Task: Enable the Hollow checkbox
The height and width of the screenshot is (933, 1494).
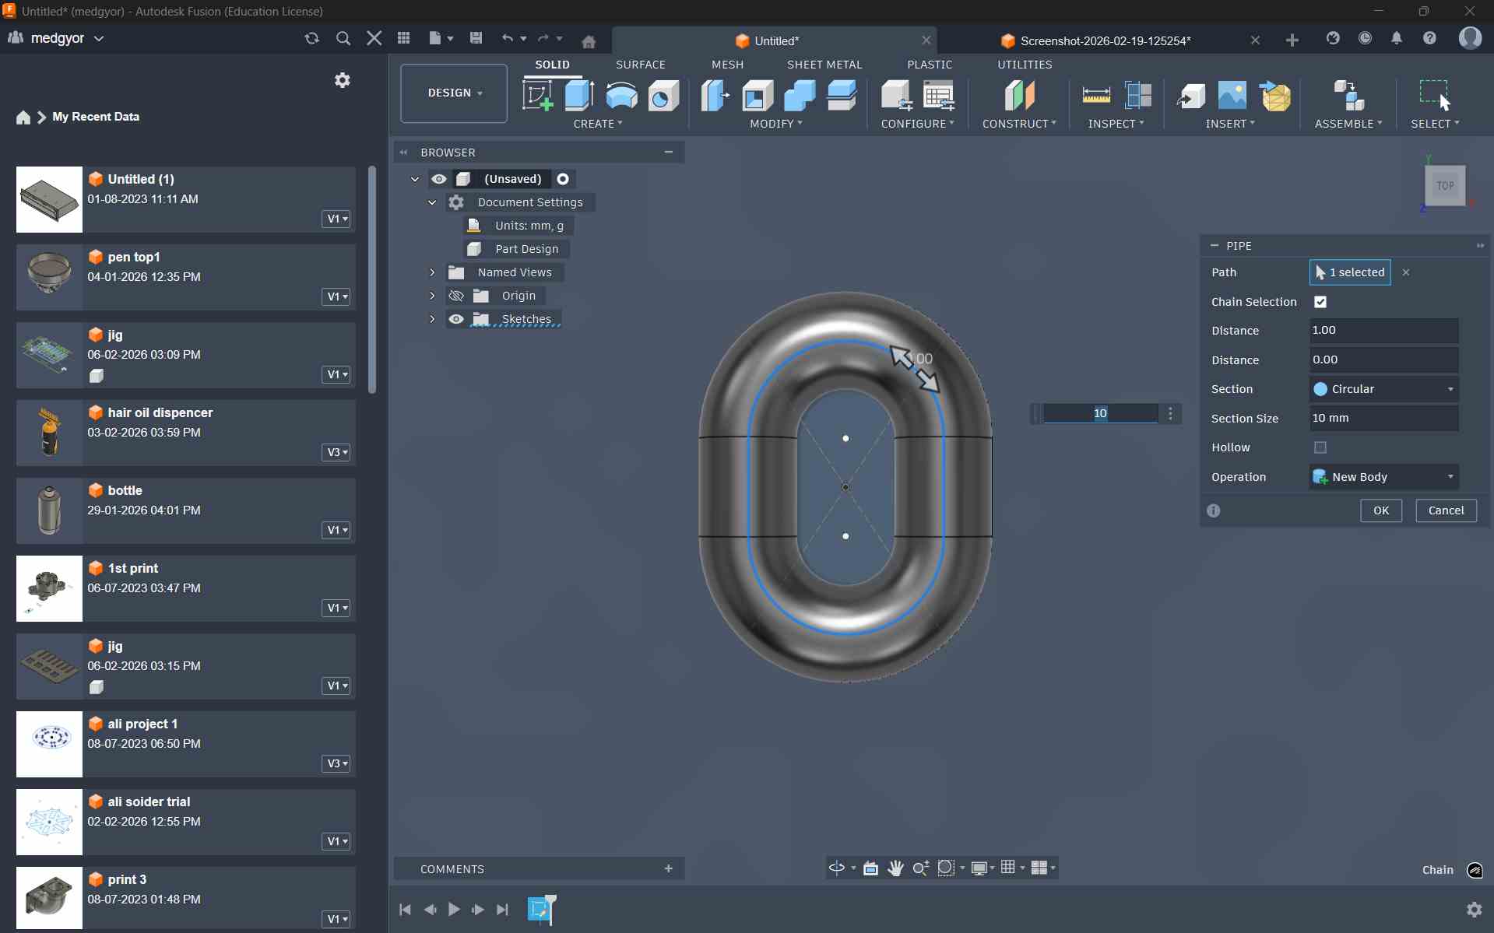Action: pos(1320,447)
